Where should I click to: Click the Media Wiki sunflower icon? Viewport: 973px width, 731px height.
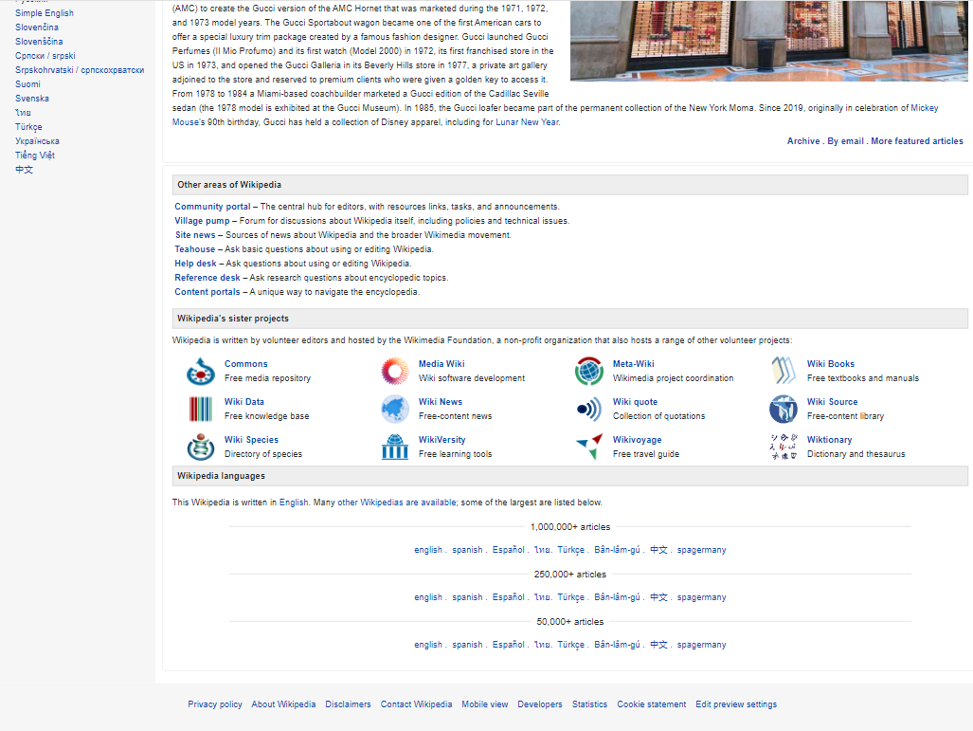(395, 372)
